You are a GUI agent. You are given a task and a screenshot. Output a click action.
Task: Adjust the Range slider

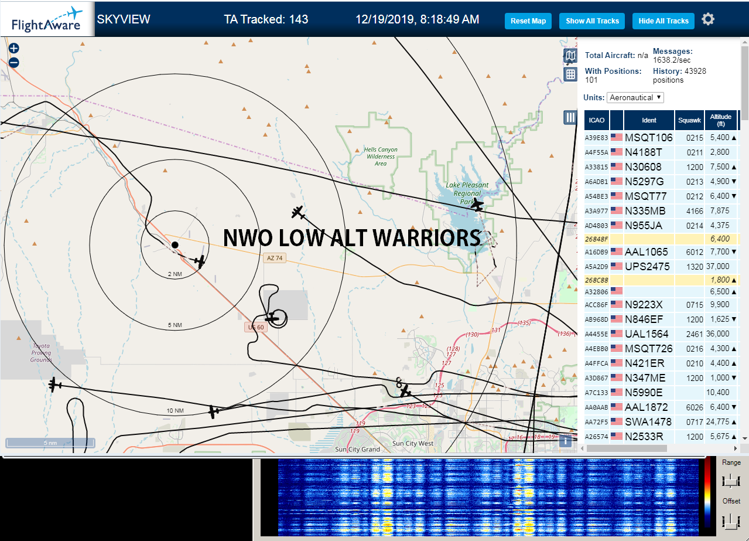coord(730,481)
